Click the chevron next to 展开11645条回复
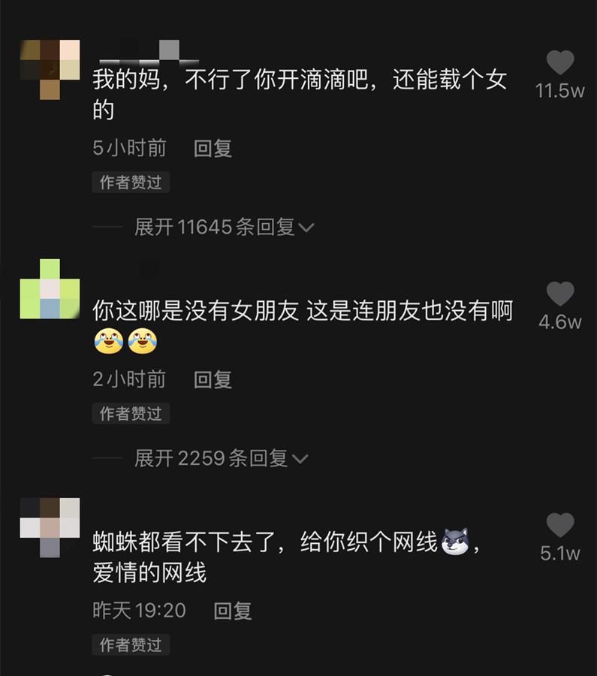 pyautogui.click(x=306, y=228)
